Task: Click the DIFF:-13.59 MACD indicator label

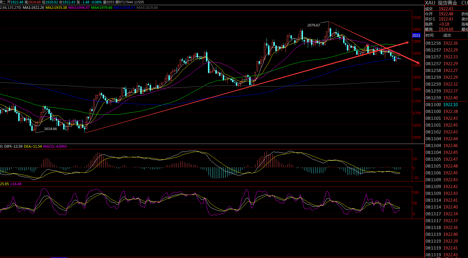Action: [13, 146]
